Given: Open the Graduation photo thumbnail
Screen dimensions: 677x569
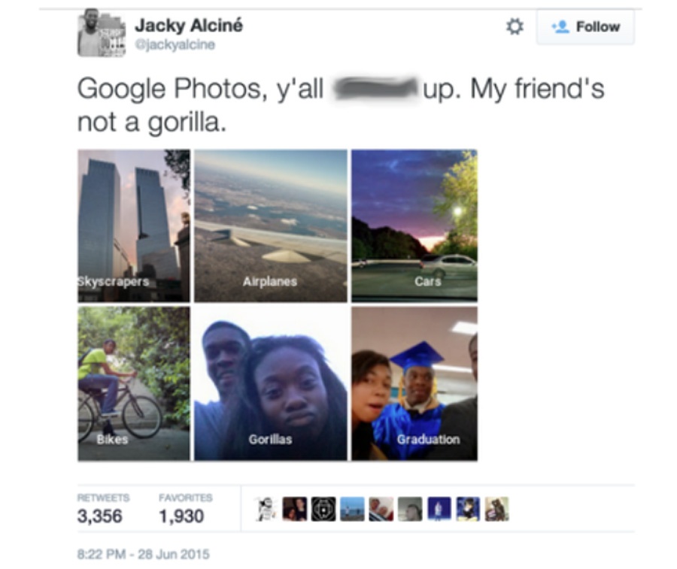Looking at the screenshot, I should coord(414,383).
